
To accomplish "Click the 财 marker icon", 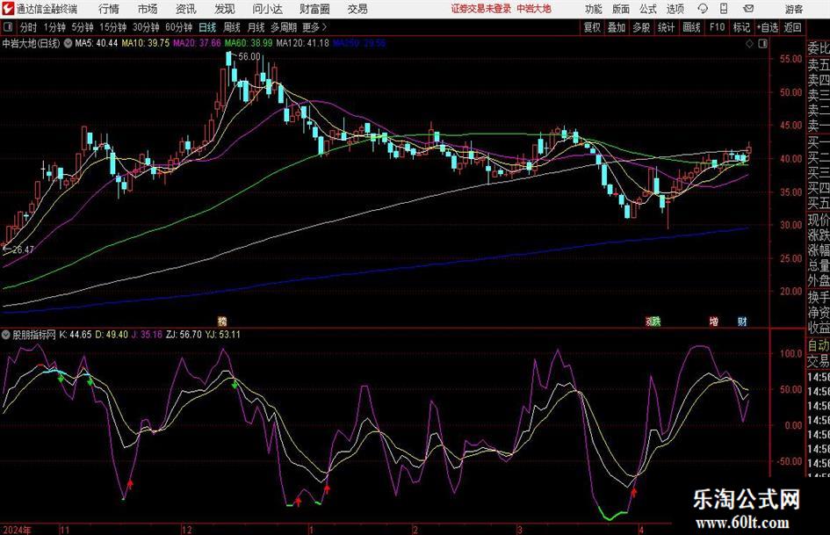I will [742, 321].
